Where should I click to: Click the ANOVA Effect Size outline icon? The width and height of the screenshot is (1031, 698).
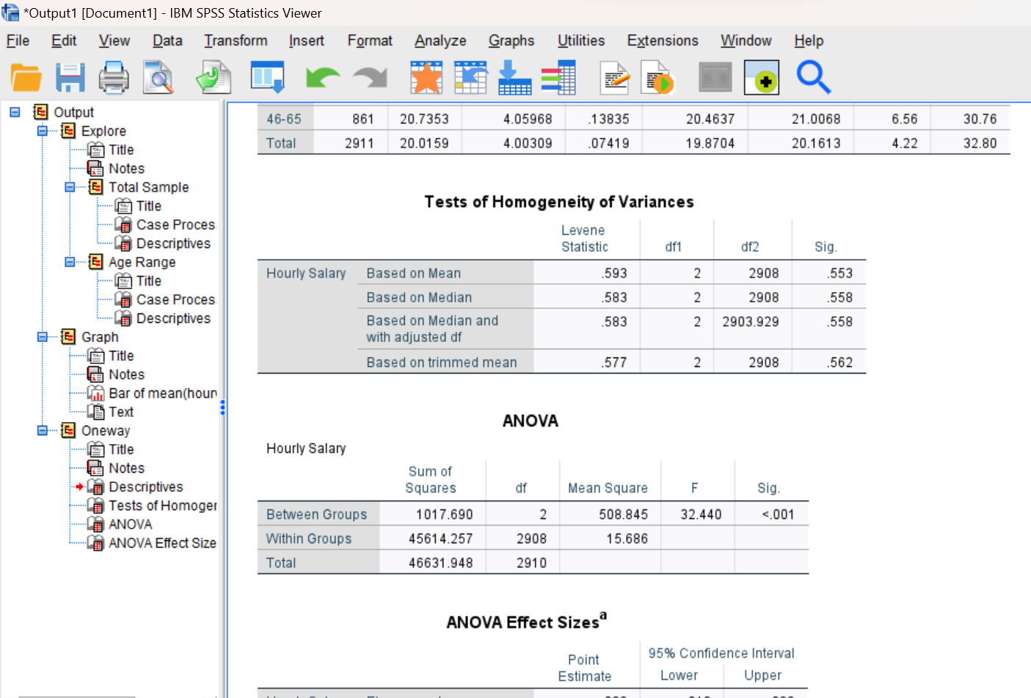(96, 543)
